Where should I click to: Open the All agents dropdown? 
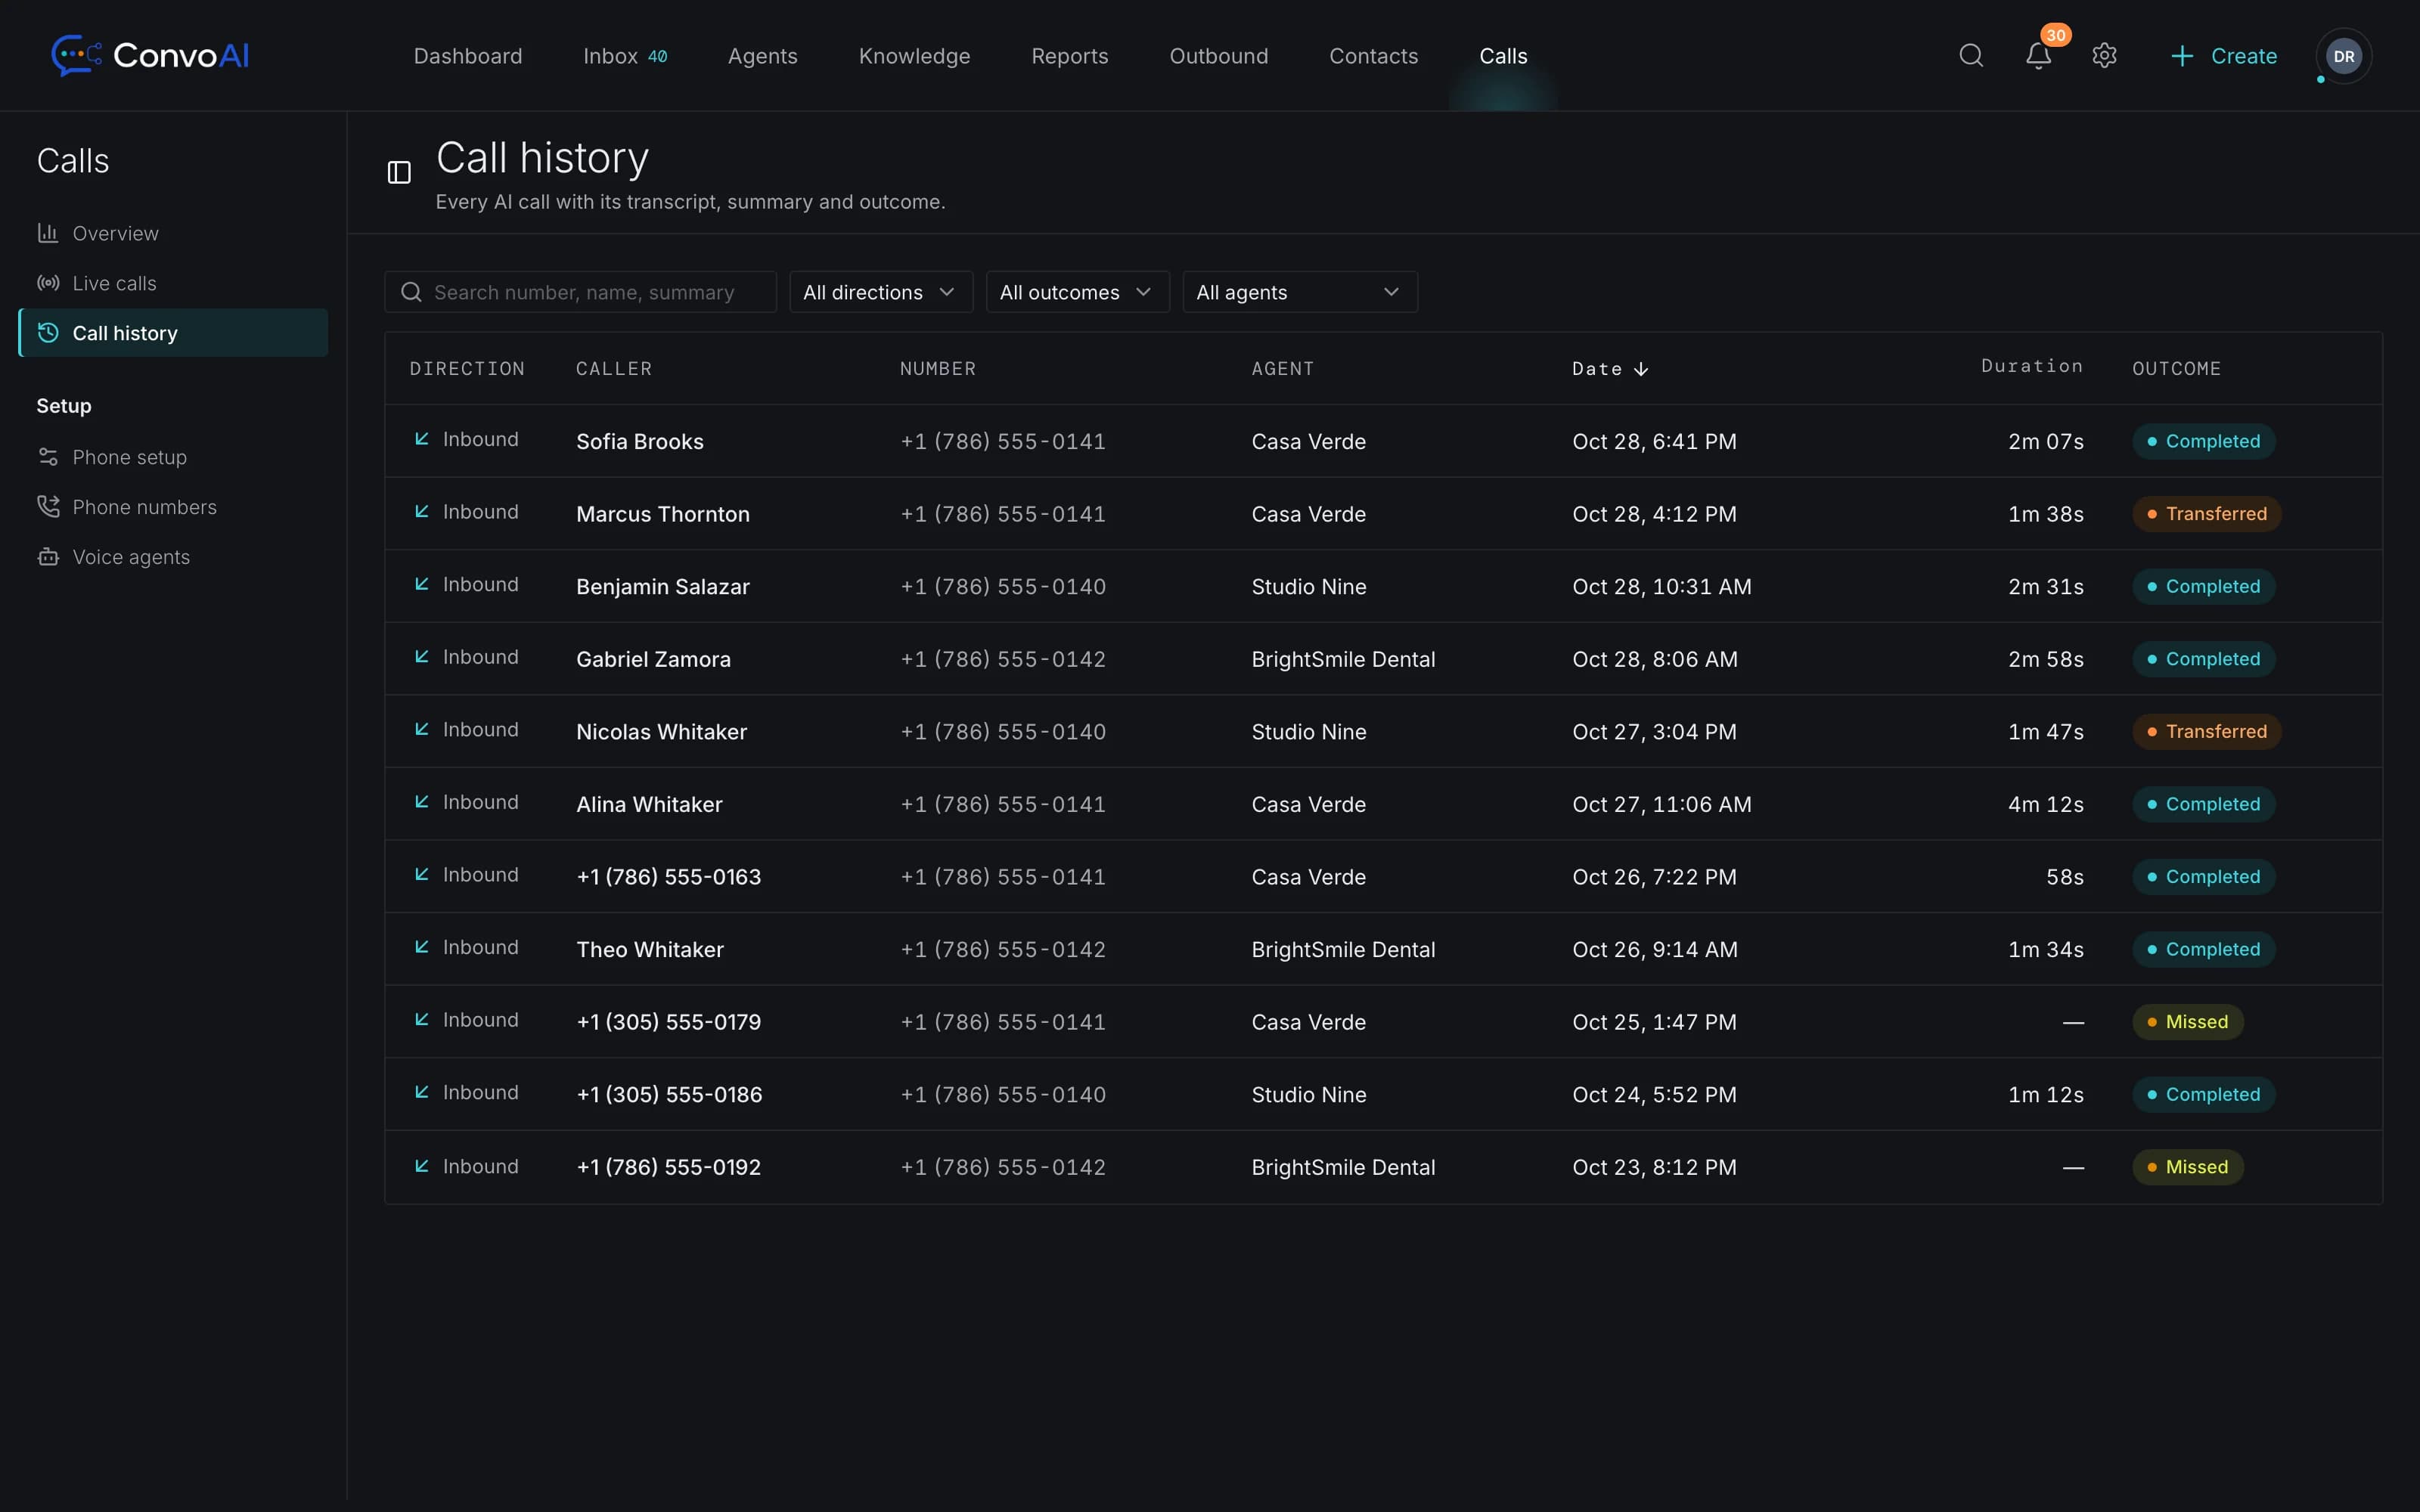(1300, 292)
